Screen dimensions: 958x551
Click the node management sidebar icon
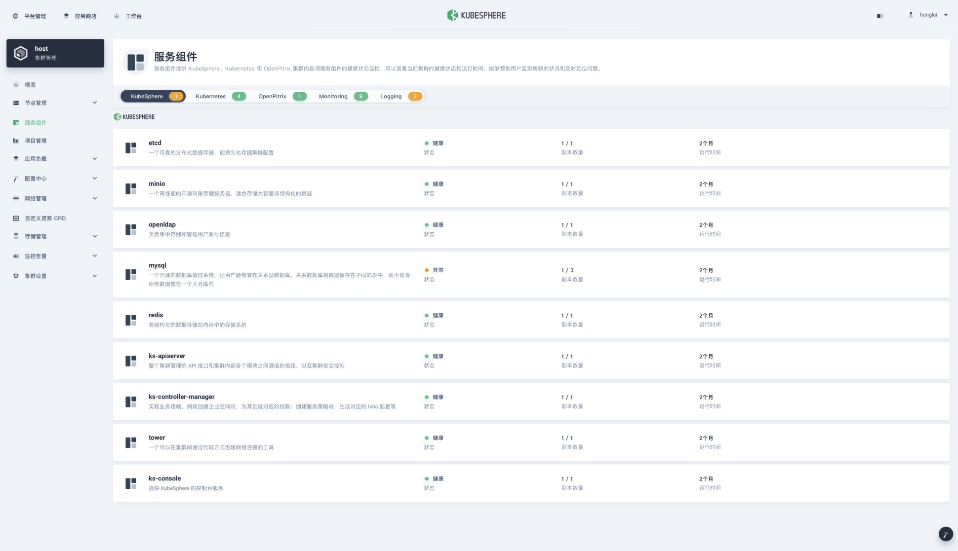click(16, 102)
